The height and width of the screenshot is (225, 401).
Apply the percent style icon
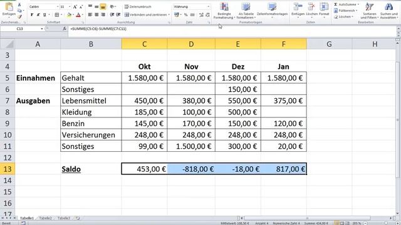click(186, 15)
